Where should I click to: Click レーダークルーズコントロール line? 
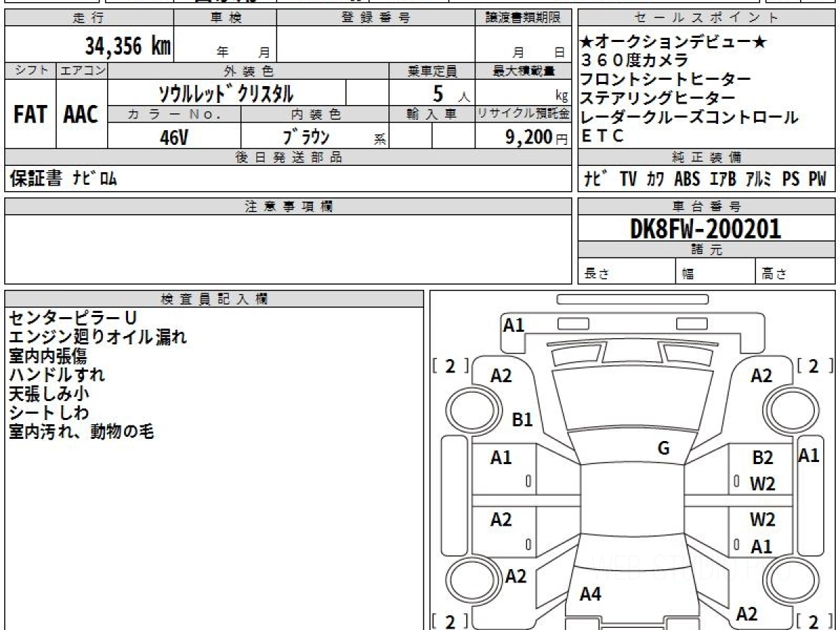[x=689, y=117]
